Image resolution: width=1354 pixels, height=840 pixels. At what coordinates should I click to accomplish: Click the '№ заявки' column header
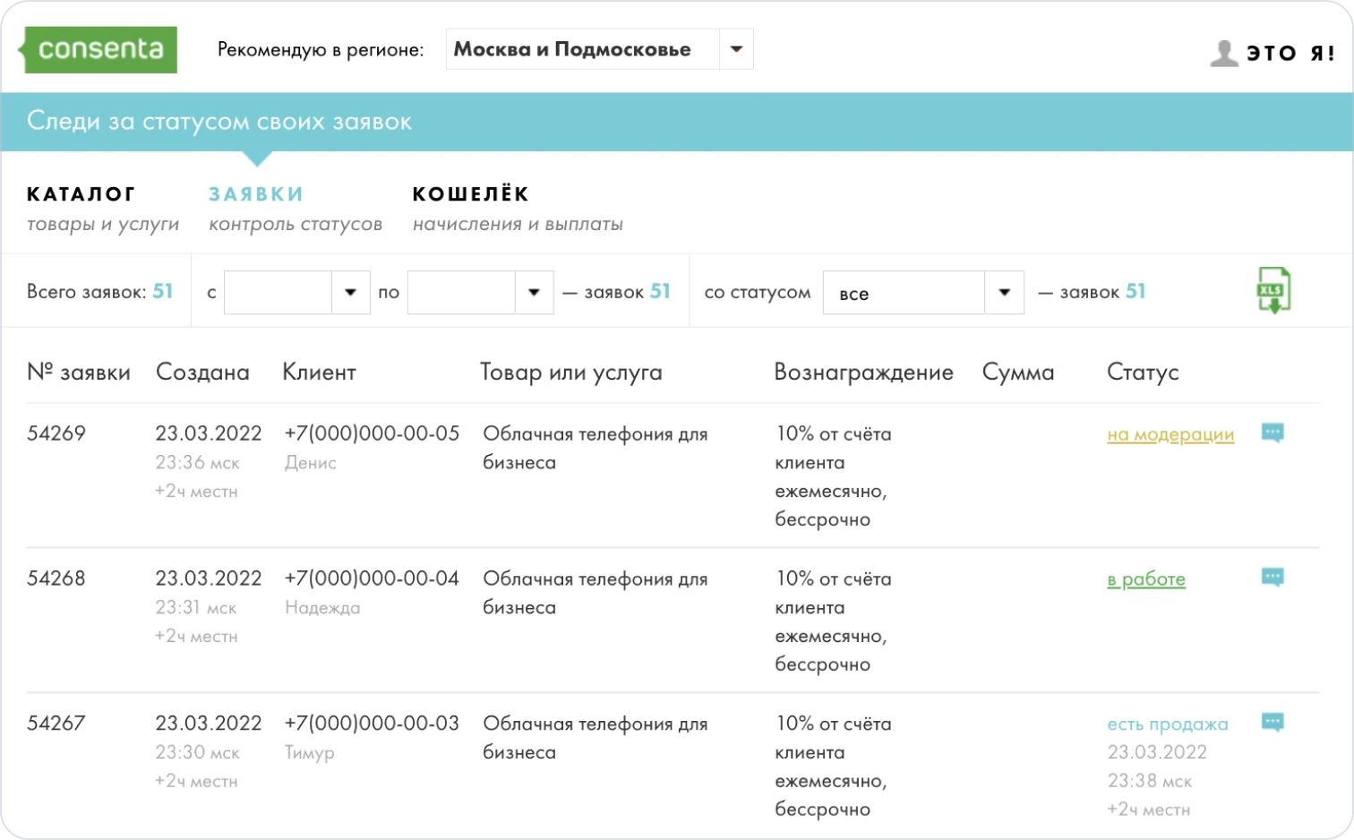tap(79, 372)
